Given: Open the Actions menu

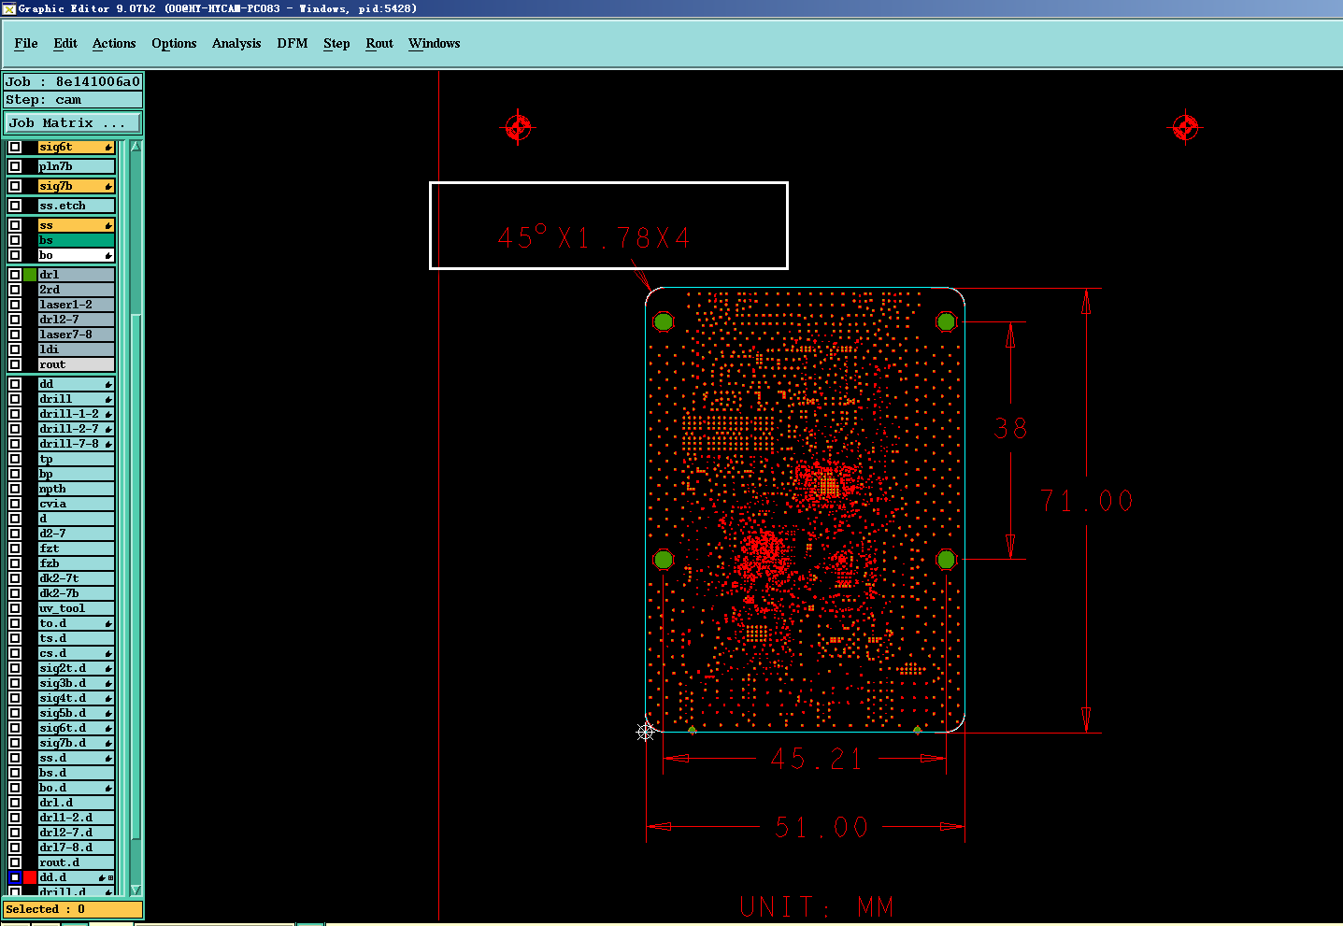Looking at the screenshot, I should click(114, 44).
